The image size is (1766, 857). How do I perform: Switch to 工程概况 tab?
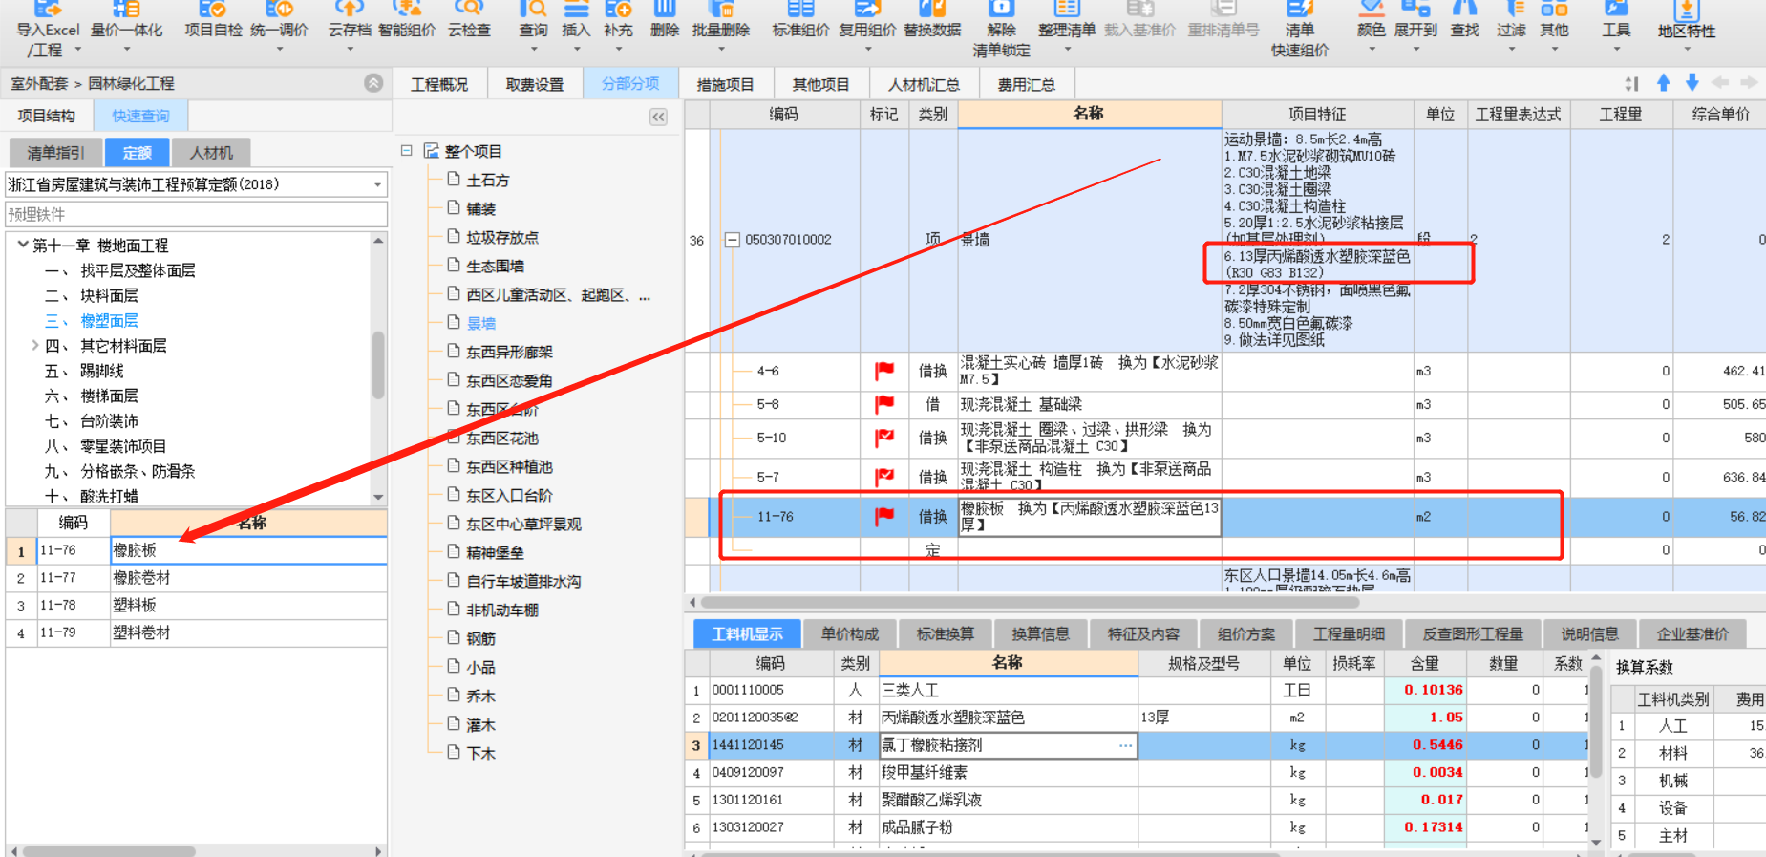439,84
